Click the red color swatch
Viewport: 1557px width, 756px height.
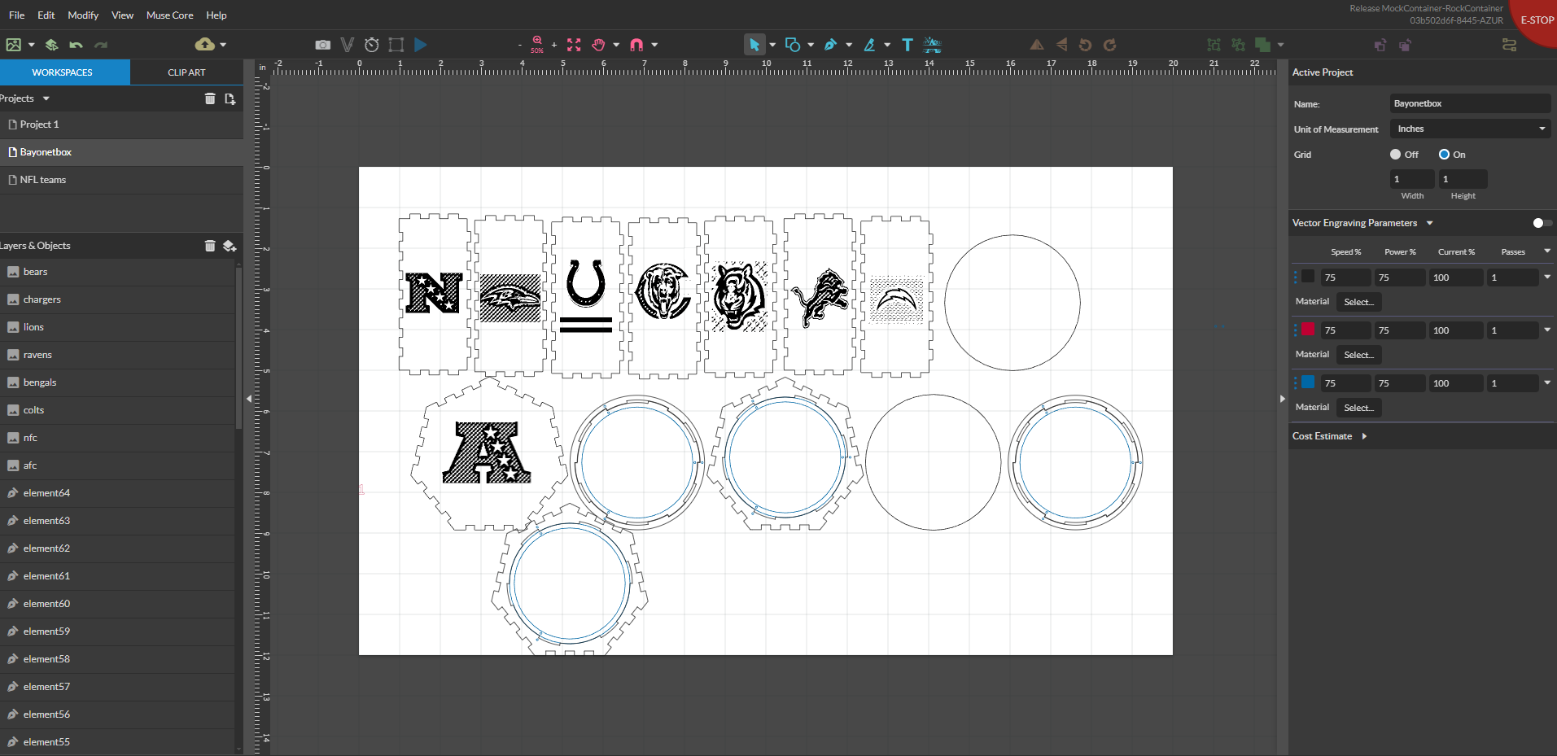tap(1308, 329)
